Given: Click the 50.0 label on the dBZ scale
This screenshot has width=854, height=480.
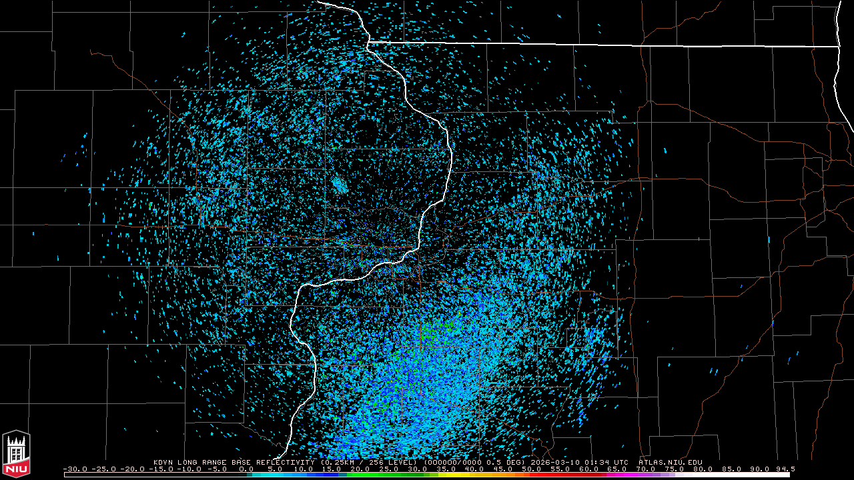Looking at the screenshot, I should point(531,469).
